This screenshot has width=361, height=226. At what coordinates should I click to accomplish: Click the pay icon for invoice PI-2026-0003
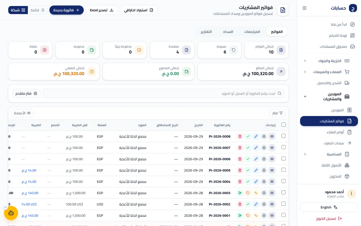[x=240, y=193]
